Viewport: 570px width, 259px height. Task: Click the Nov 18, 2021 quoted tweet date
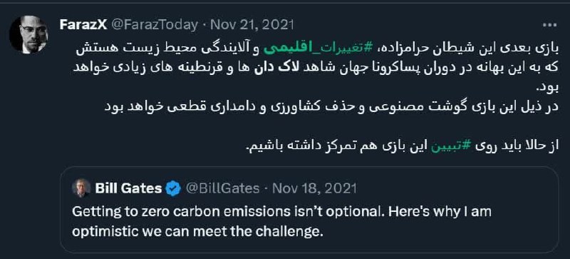point(314,188)
